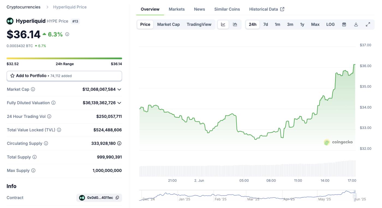Image resolution: width=382 pixels, height=208 pixels.
Task: Open the calendar date range picker
Action: coord(344,24)
